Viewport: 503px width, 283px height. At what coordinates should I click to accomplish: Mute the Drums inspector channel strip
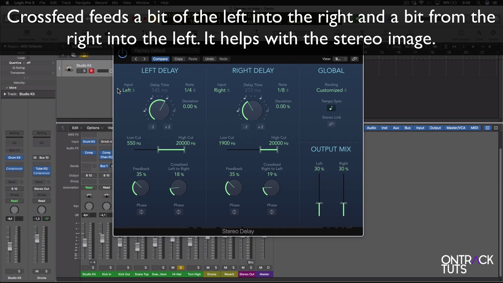coord(37,271)
